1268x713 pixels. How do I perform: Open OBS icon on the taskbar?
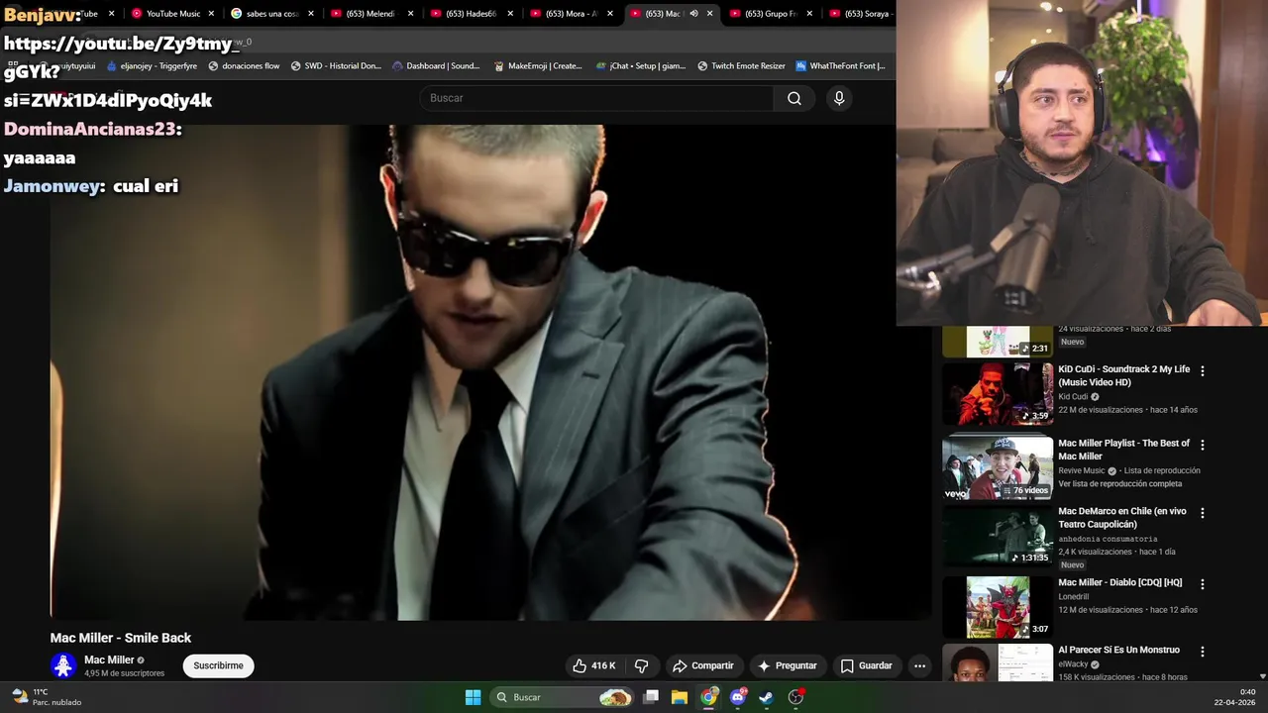click(795, 697)
